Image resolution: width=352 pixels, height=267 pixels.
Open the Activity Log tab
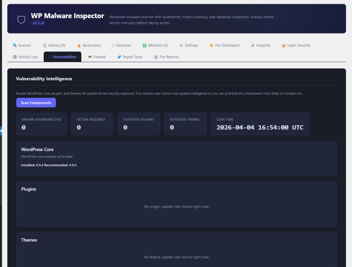coord(25,57)
